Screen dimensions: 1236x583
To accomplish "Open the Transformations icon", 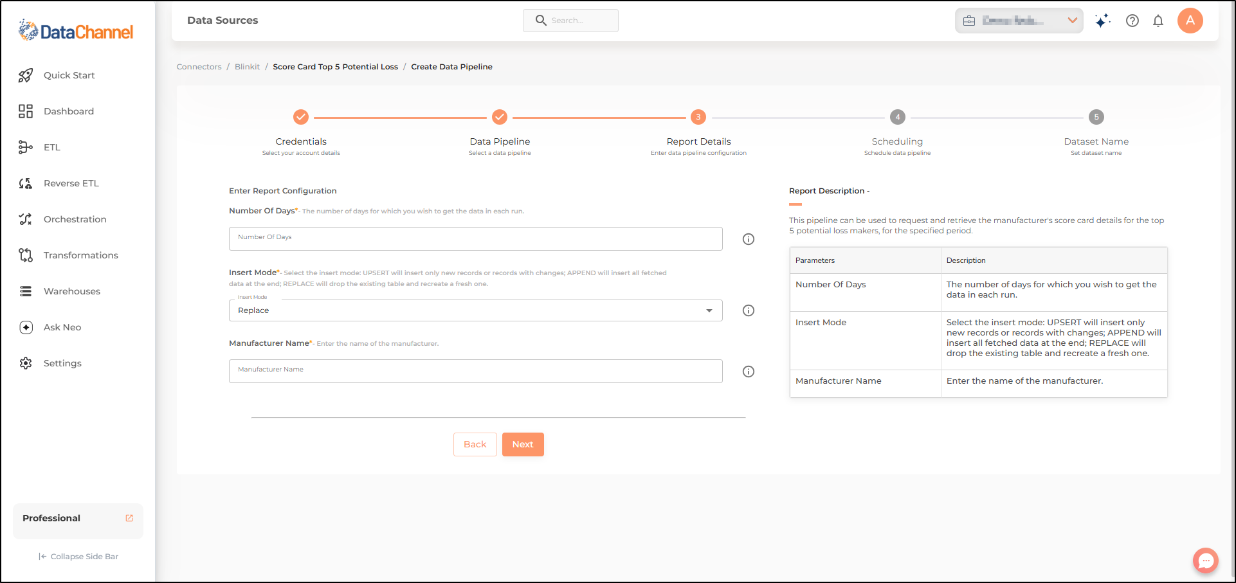I will (26, 255).
